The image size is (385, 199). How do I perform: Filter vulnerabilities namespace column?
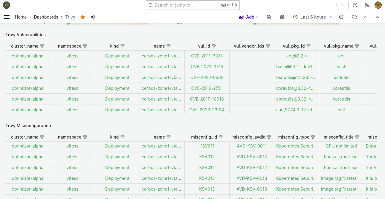85,46
